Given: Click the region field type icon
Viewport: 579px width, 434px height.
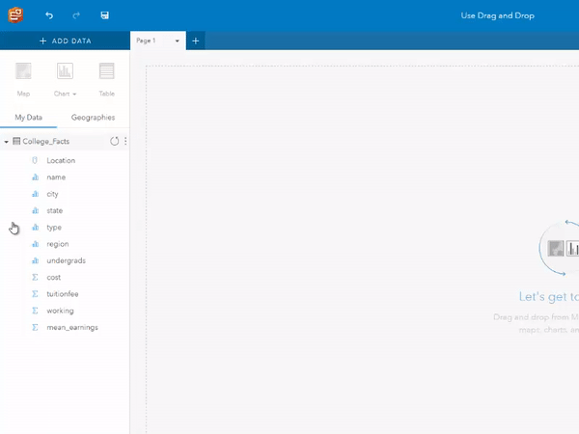Looking at the screenshot, I should coord(35,244).
